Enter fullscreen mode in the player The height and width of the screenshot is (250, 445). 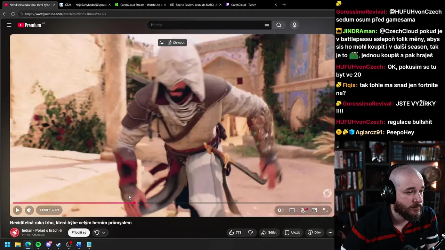pyautogui.click(x=325, y=210)
